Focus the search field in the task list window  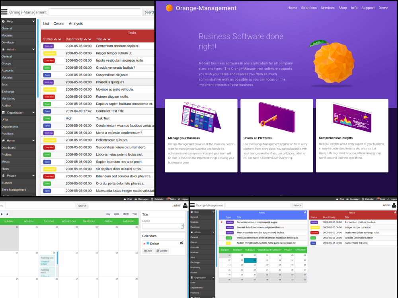pos(95,12)
